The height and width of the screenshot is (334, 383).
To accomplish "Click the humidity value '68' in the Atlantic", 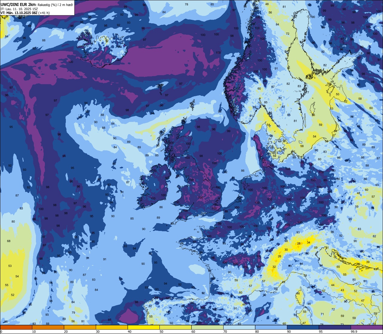I will click(x=9, y=241).
